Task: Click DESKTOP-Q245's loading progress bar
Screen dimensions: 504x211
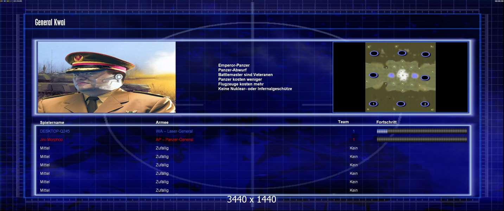Action: point(422,131)
